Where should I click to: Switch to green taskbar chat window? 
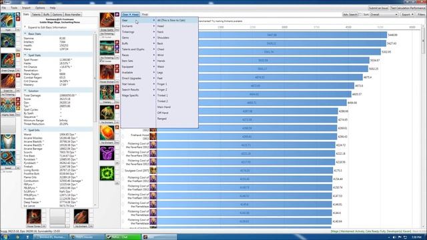coord(123,237)
